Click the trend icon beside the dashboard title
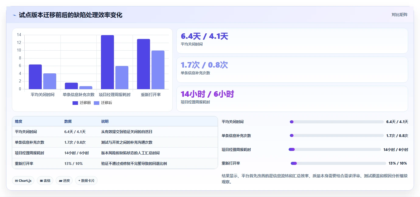 tap(15, 15)
